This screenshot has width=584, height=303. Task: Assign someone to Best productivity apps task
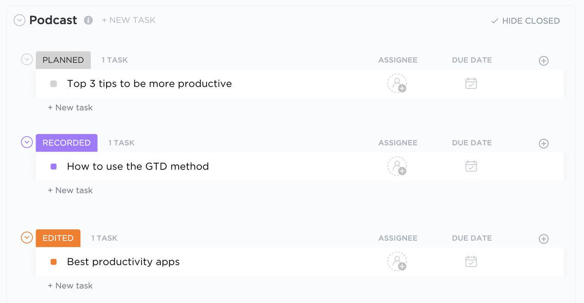[x=397, y=261]
